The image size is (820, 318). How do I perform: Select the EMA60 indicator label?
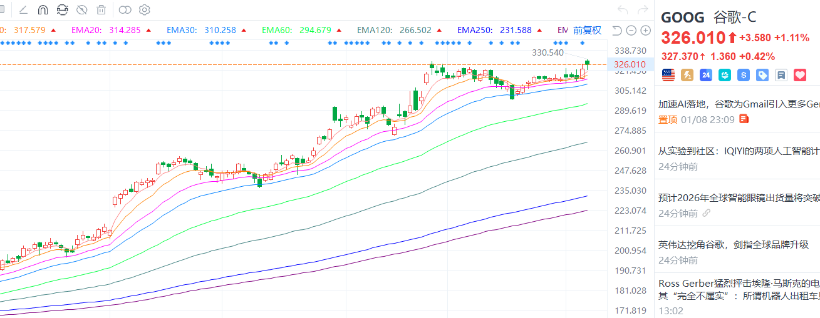click(x=278, y=30)
